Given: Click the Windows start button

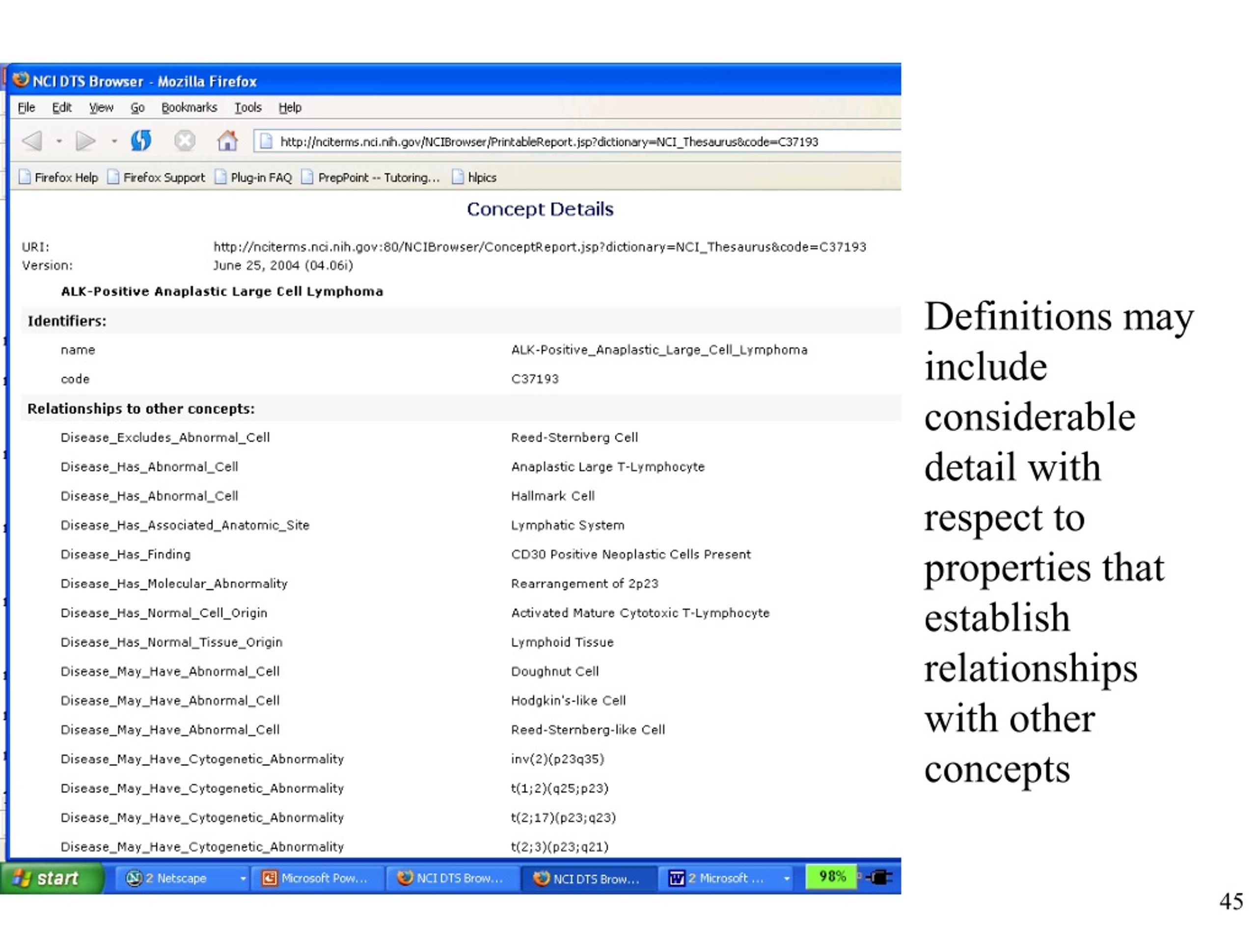Looking at the screenshot, I should pyautogui.click(x=52, y=878).
